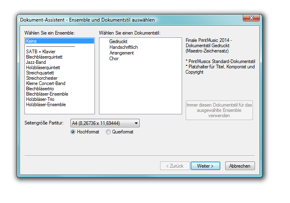Select Jazz-Band from ensemble list
290x203 pixels.
tap(36, 62)
